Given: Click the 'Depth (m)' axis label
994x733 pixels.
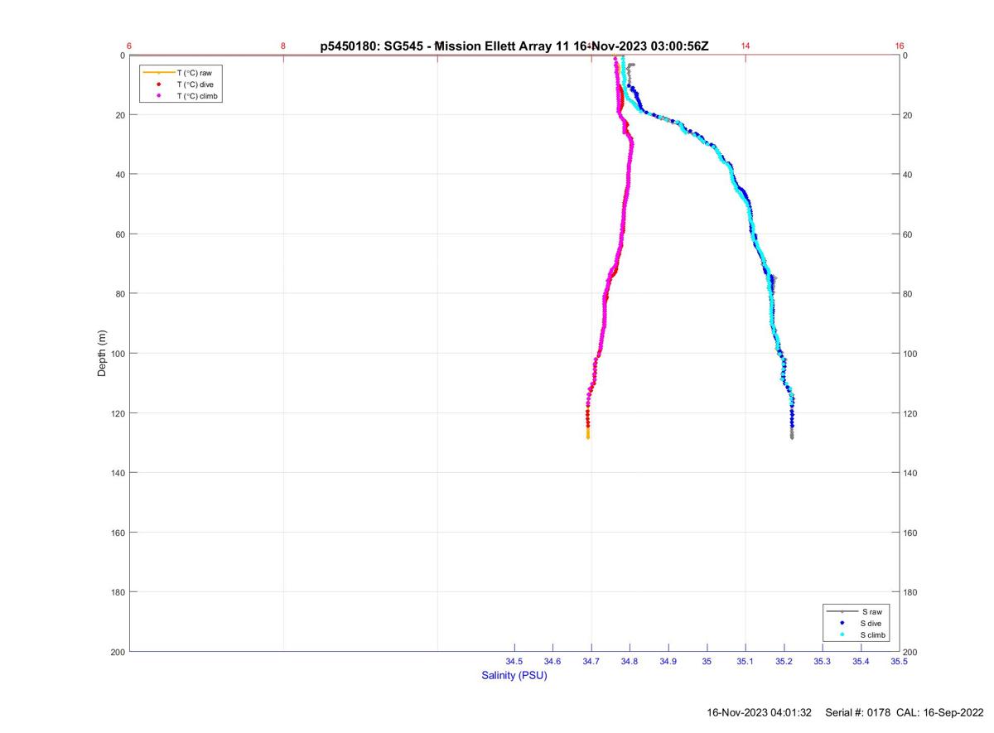Looking at the screenshot, I should pos(103,354).
